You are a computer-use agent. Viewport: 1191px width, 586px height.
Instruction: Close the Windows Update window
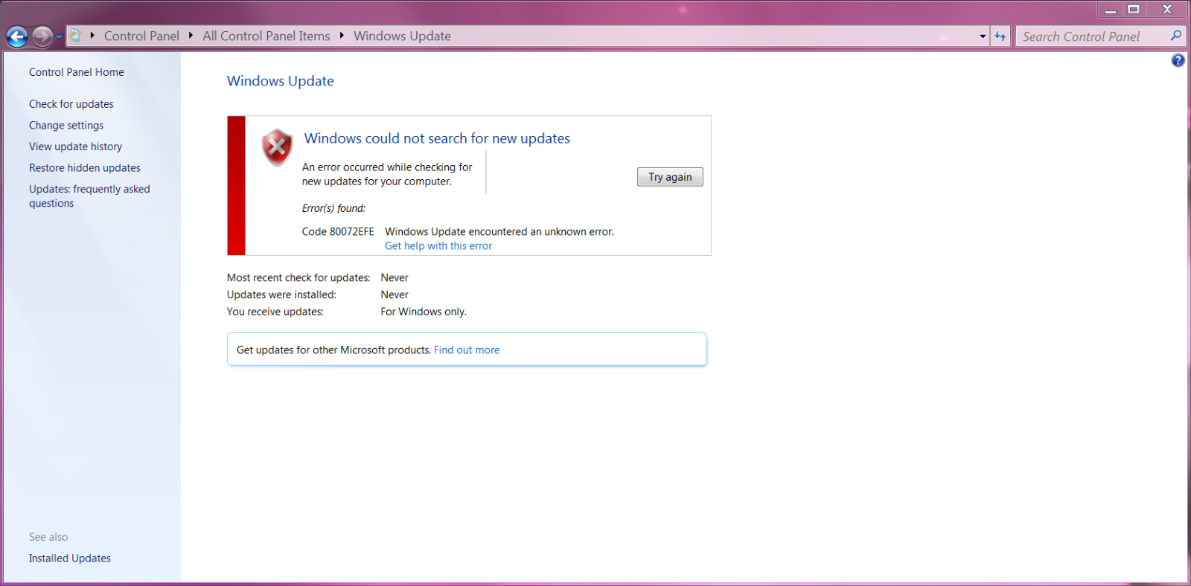tap(1167, 10)
